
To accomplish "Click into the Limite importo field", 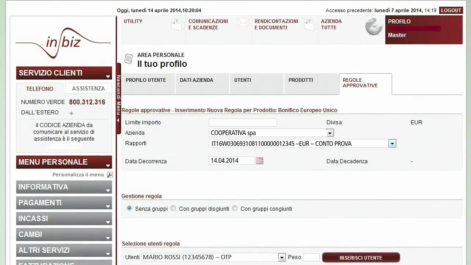I will coord(243,123).
